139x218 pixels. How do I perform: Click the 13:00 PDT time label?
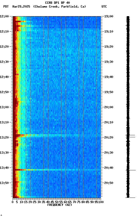click(4, 107)
